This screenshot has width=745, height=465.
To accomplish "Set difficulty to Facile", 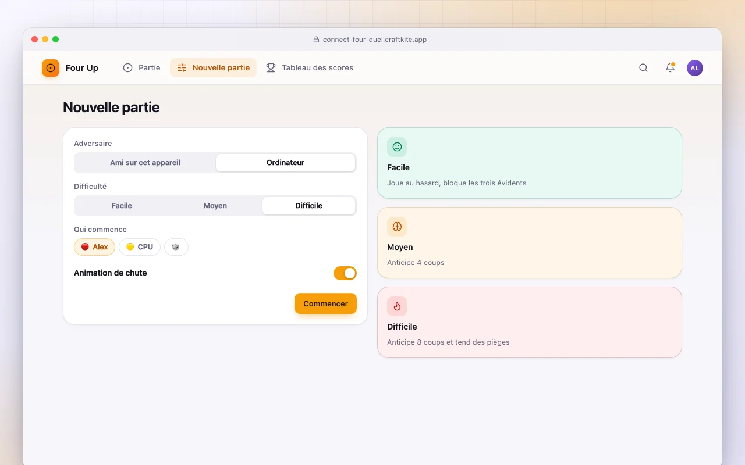I will [x=122, y=206].
